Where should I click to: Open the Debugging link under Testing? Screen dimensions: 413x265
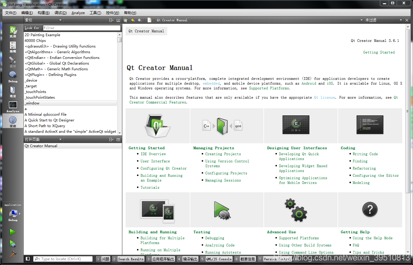point(215,238)
